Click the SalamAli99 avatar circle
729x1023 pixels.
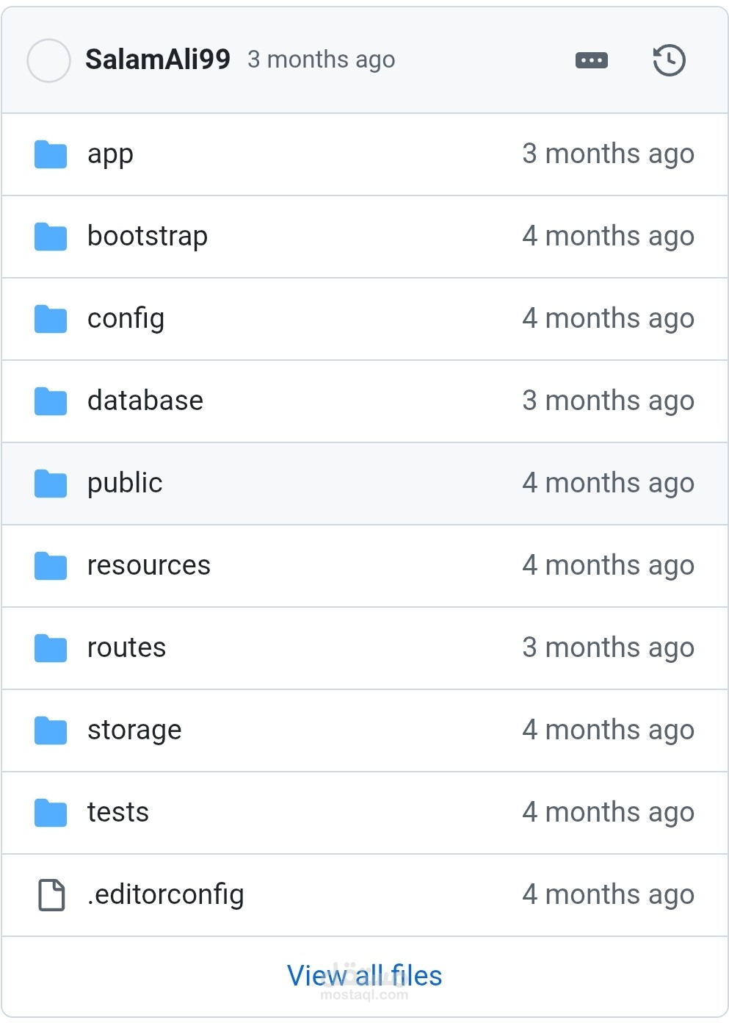click(x=48, y=60)
